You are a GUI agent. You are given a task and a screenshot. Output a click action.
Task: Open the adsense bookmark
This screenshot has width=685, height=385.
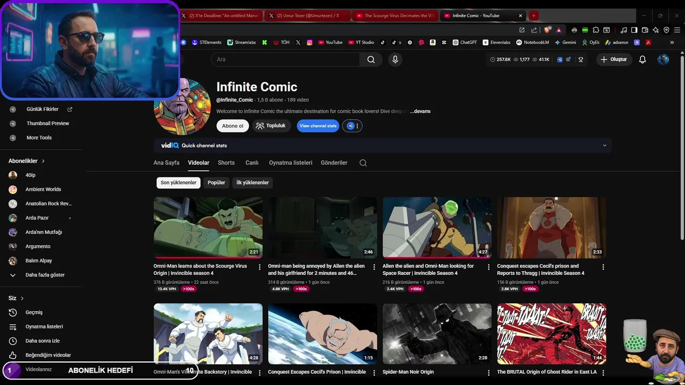pyautogui.click(x=617, y=42)
